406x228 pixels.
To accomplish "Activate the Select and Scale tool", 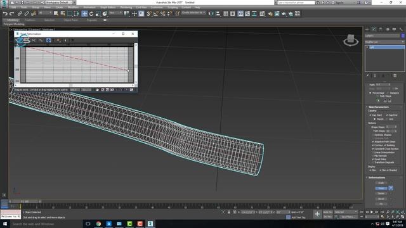I will pyautogui.click(x=98, y=14).
